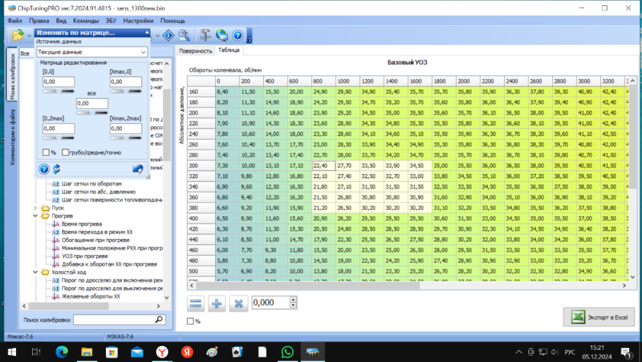Expand the Пуск folder in tree

35,208
